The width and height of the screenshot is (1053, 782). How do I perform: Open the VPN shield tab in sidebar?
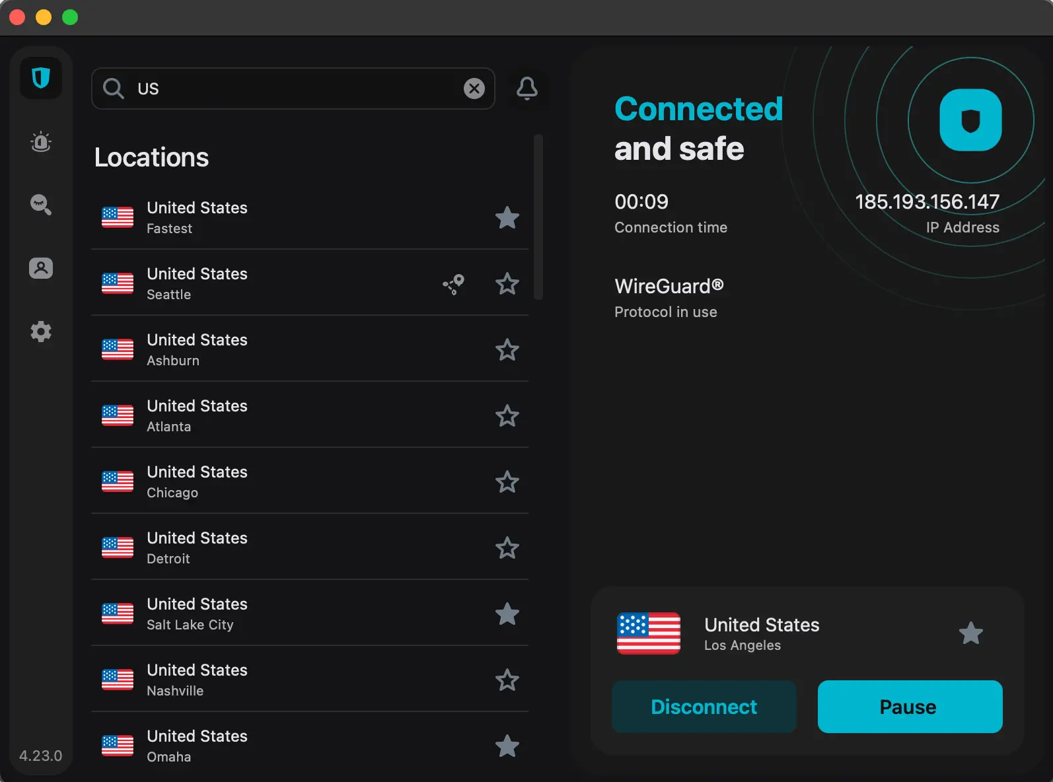(41, 79)
